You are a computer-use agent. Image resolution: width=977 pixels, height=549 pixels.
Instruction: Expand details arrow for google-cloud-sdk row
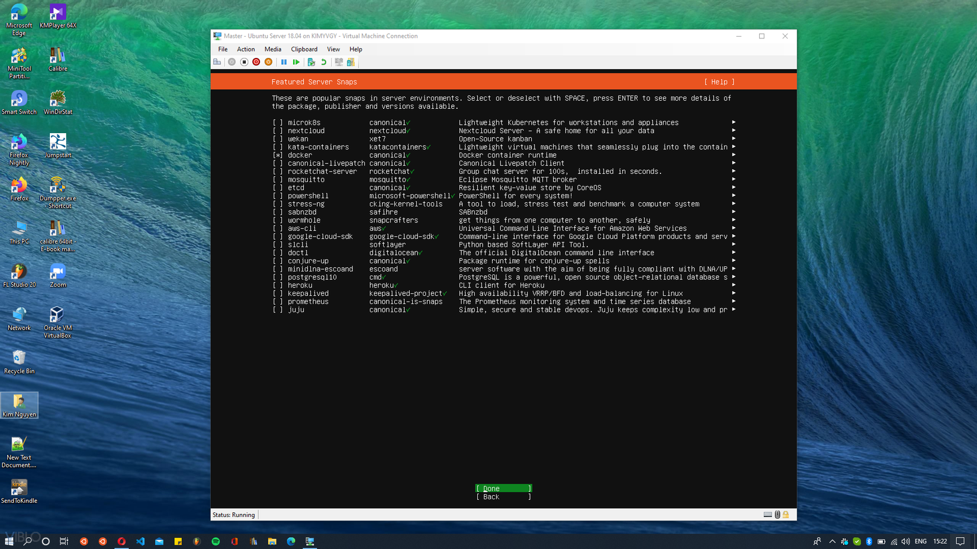click(734, 237)
